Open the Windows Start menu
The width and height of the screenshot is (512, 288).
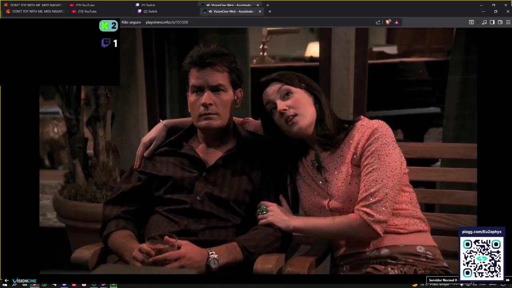pos(5,285)
